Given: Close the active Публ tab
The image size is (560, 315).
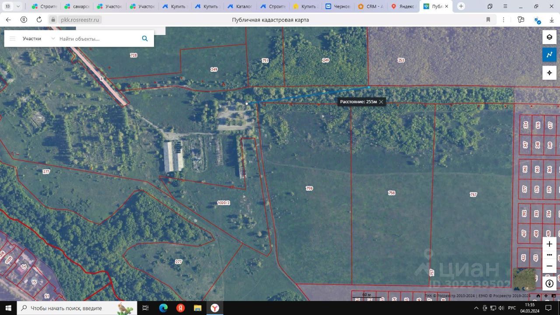Looking at the screenshot, I should (446, 7).
